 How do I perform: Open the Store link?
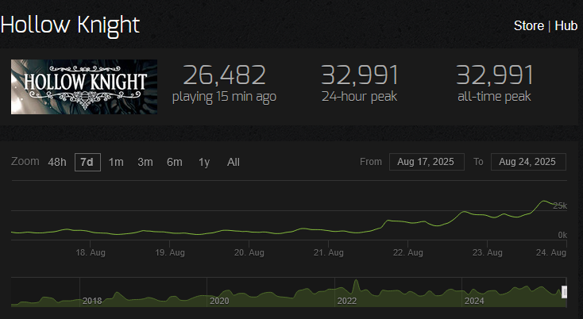(529, 25)
